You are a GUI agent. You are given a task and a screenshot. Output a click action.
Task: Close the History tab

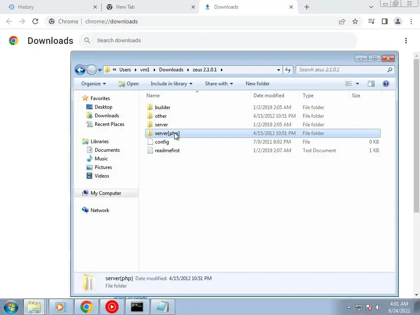(95, 7)
